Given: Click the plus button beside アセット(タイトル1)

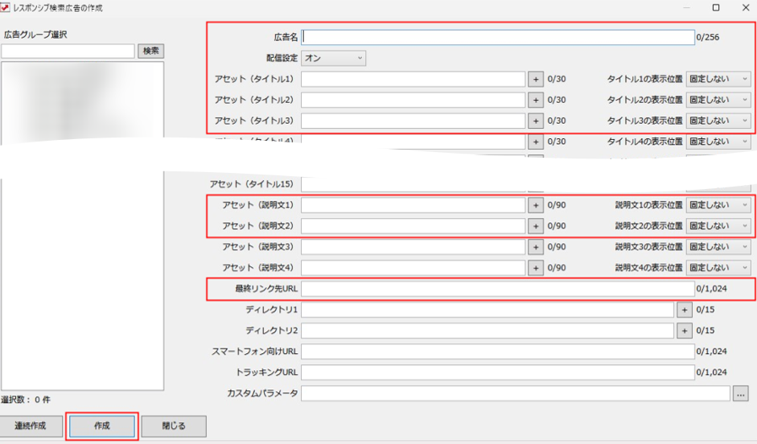Looking at the screenshot, I should pyautogui.click(x=536, y=79).
